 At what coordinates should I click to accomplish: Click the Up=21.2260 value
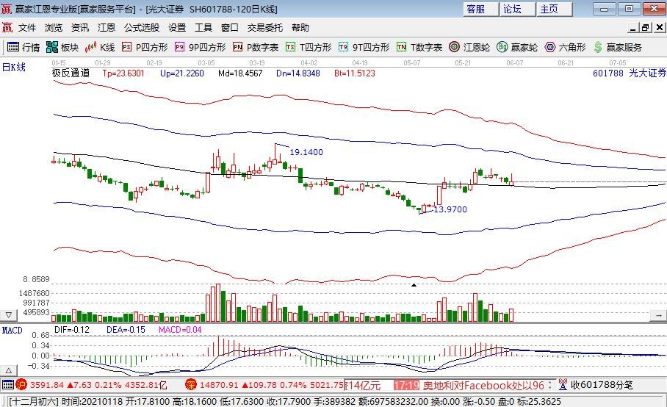(181, 73)
